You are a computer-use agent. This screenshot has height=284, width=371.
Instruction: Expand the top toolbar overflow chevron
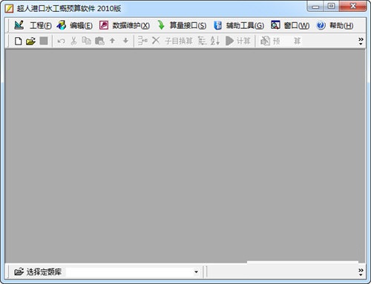(x=361, y=41)
